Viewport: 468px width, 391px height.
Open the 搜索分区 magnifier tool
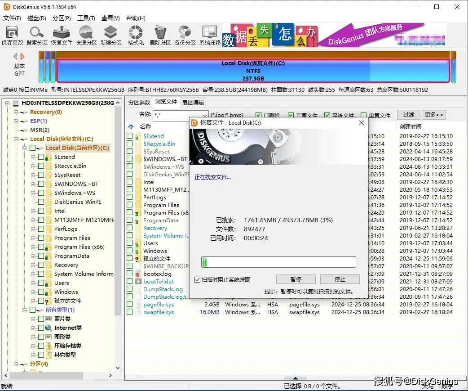(x=37, y=36)
